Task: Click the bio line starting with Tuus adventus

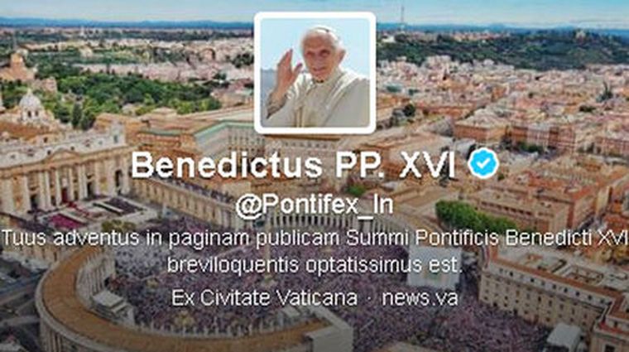Action: tap(314, 238)
